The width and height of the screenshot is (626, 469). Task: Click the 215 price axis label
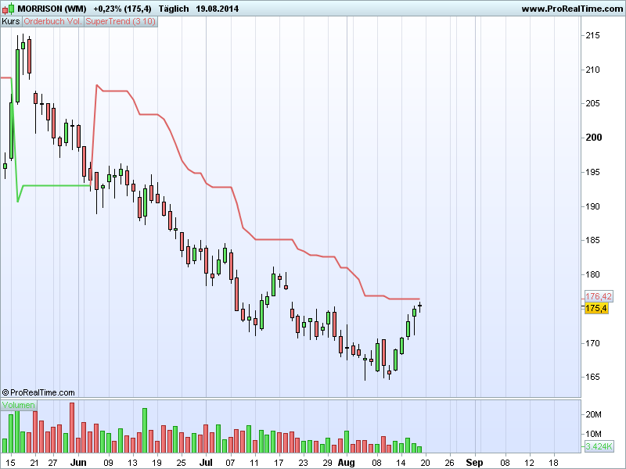click(592, 35)
